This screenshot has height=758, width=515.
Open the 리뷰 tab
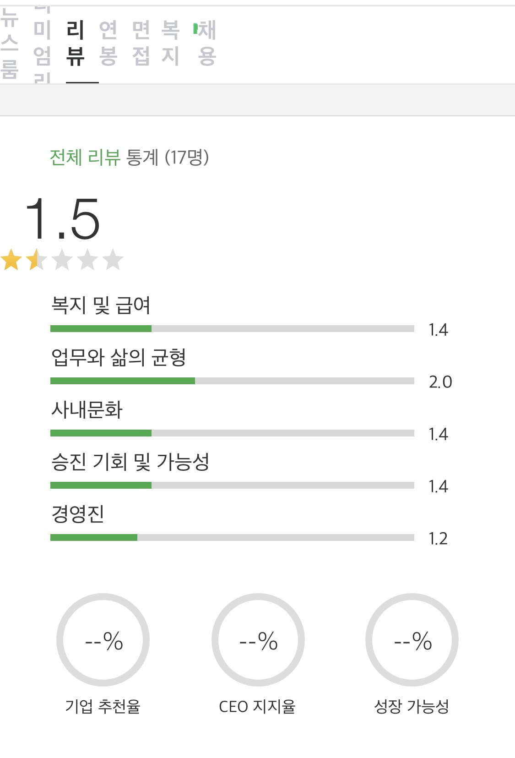pyautogui.click(x=75, y=44)
